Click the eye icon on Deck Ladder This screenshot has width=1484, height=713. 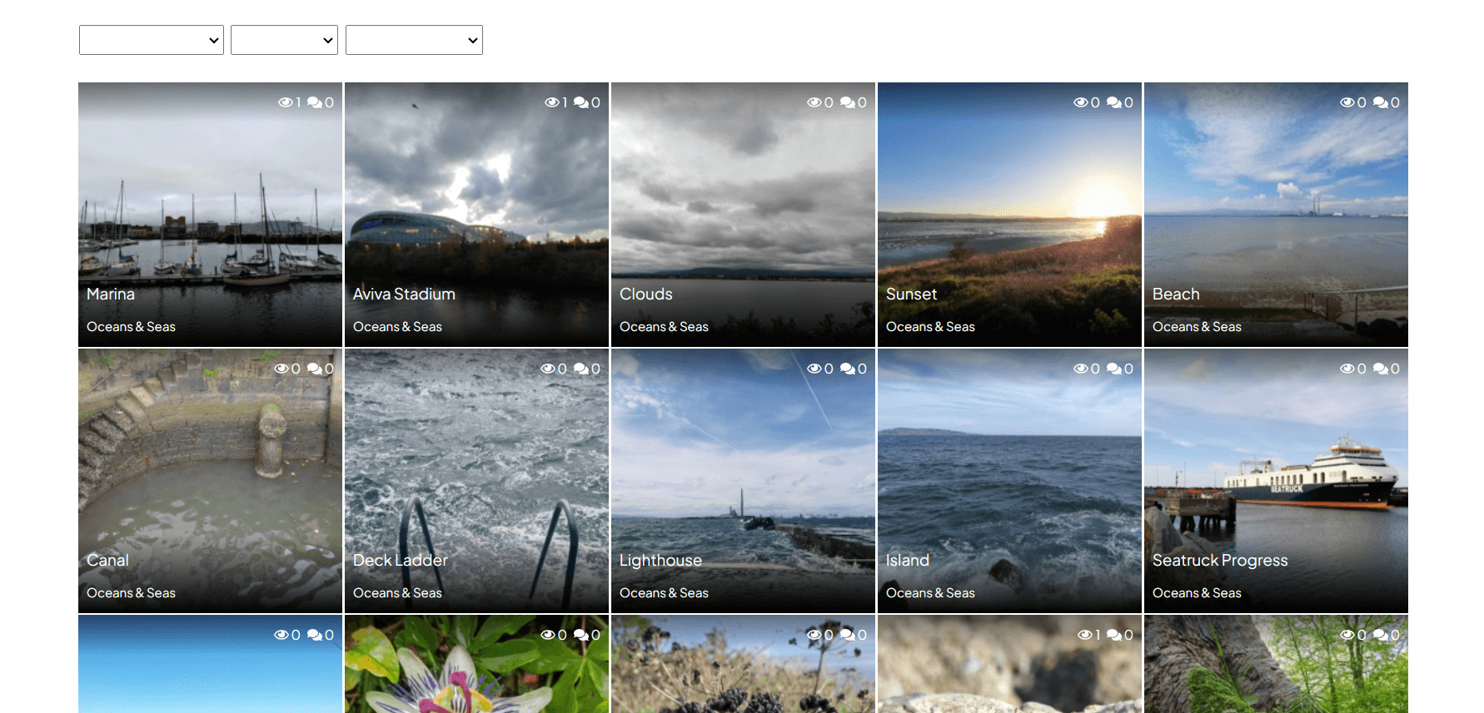pos(547,369)
